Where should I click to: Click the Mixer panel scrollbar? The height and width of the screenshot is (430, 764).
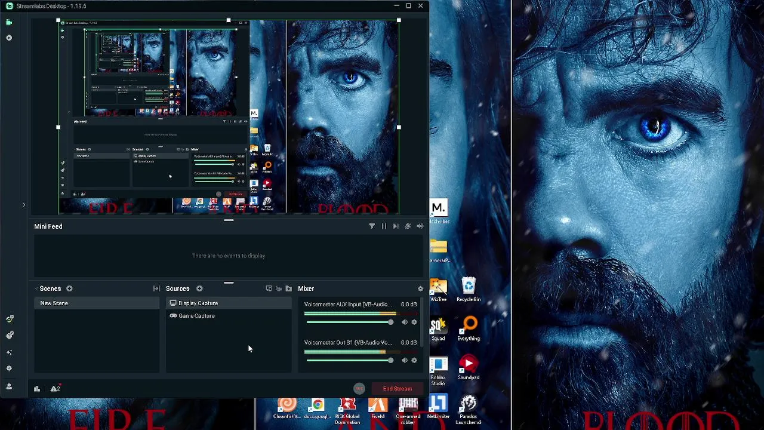(423, 321)
